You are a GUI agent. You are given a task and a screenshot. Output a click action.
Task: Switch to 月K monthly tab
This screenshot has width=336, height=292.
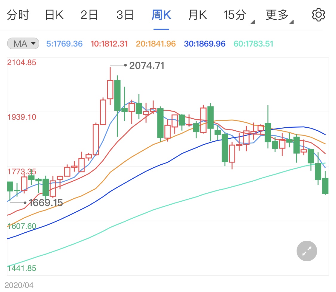tap(198, 15)
